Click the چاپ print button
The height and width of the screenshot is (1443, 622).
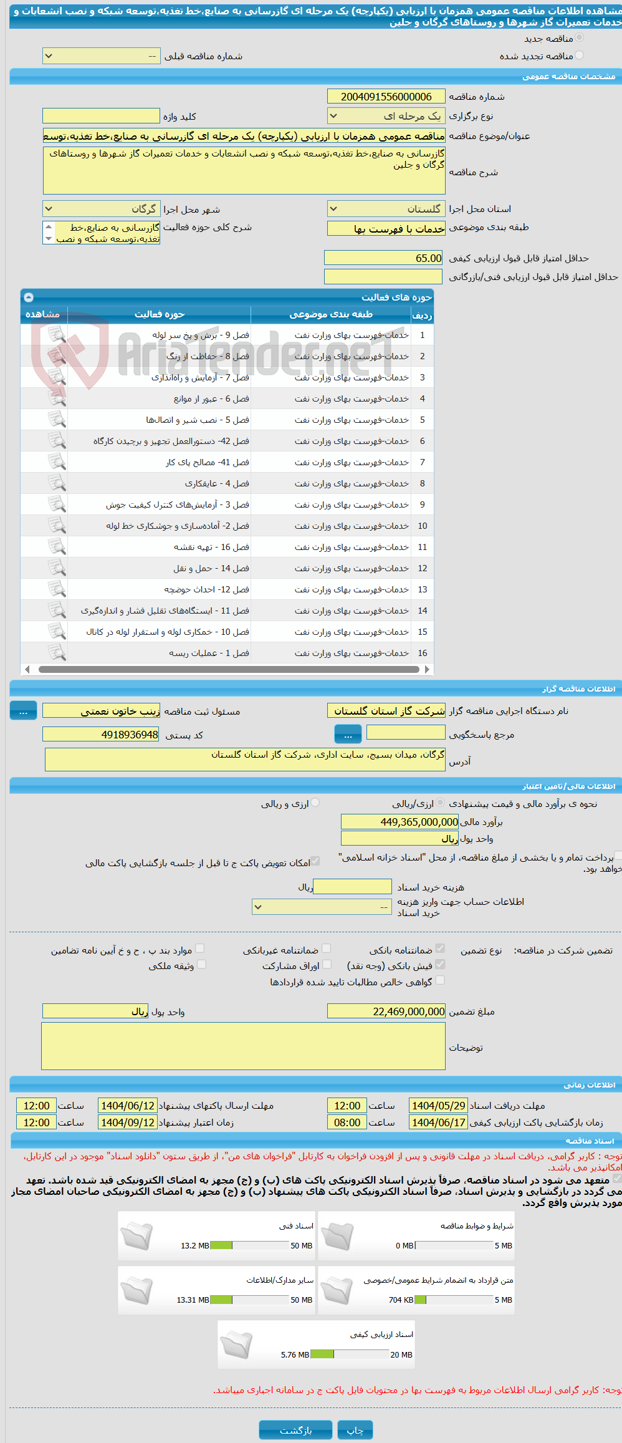tap(355, 1430)
